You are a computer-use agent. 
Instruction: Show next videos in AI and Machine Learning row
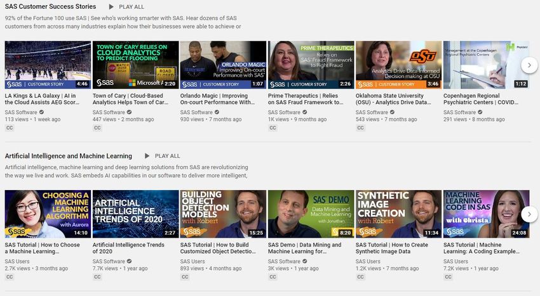point(529,214)
